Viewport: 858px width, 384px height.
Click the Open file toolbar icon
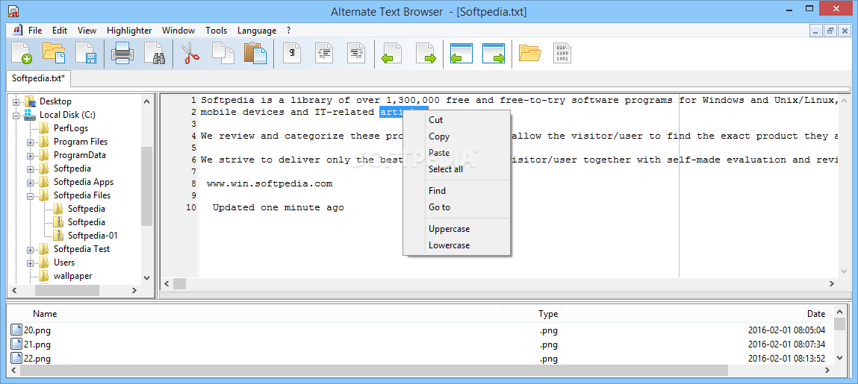(x=55, y=54)
